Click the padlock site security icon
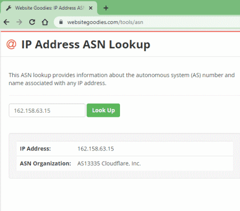Screen dimensions: 240x211 click(61, 22)
